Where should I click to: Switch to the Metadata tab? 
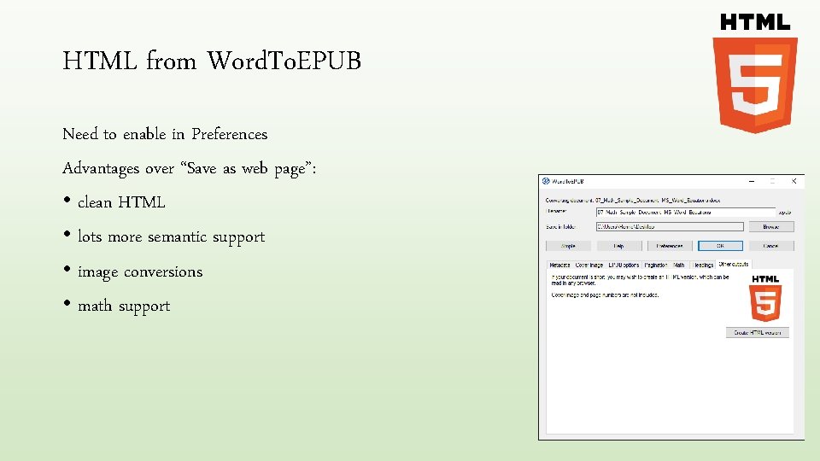[x=559, y=265]
